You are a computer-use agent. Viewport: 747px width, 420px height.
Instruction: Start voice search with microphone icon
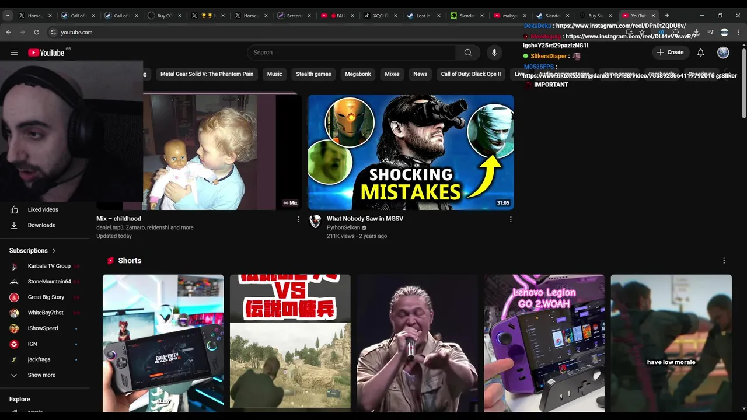point(494,52)
